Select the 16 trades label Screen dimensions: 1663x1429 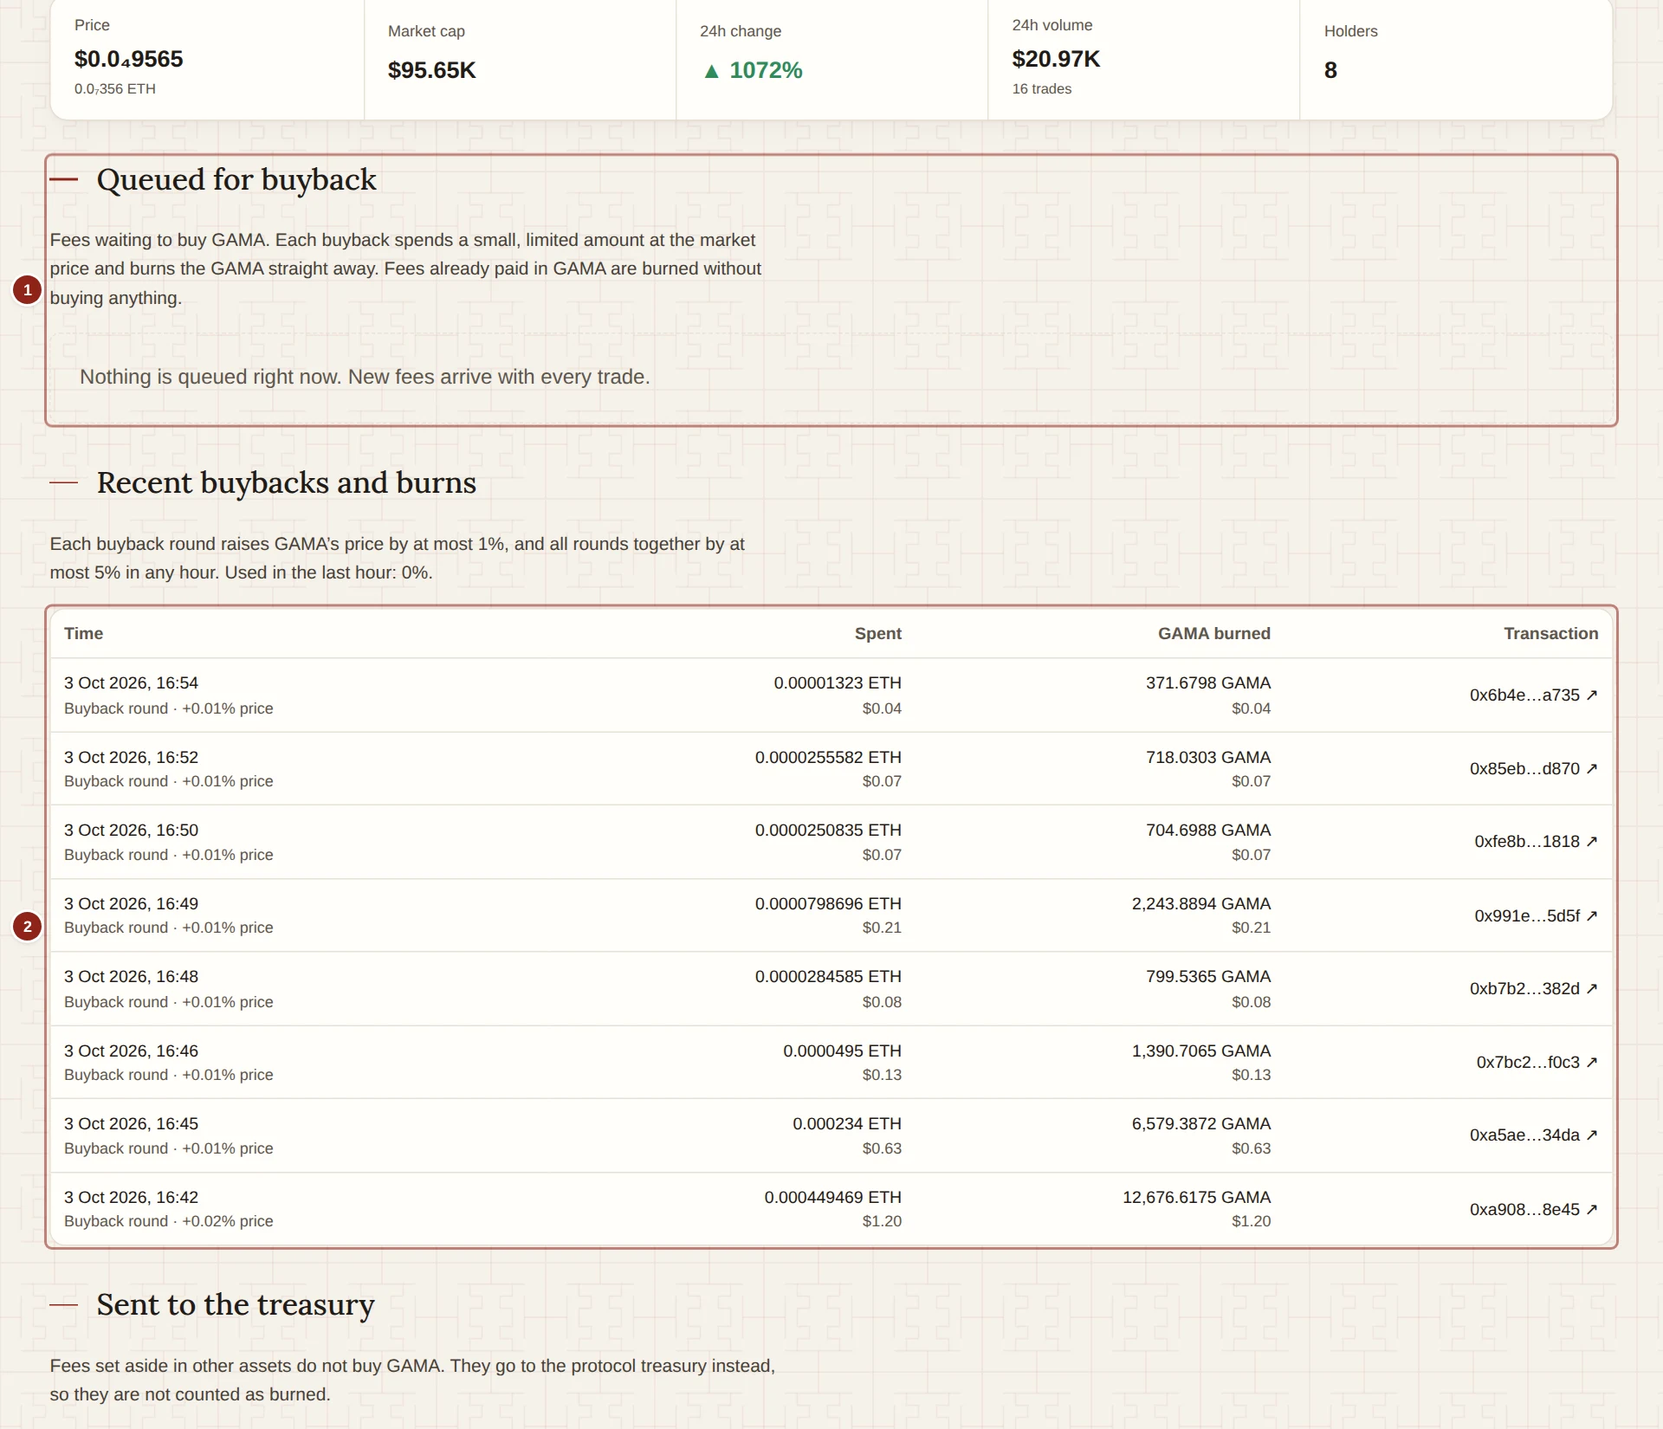point(1041,88)
